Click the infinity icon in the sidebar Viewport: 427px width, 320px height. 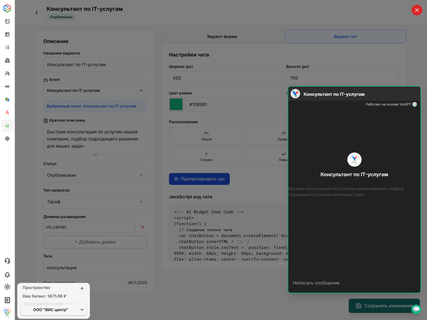pyautogui.click(x=7, y=86)
